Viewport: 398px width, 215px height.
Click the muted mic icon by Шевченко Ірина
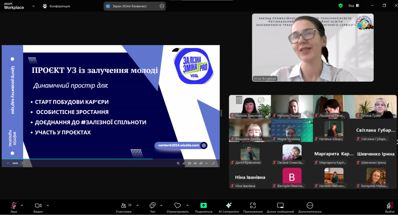[x=358, y=162]
